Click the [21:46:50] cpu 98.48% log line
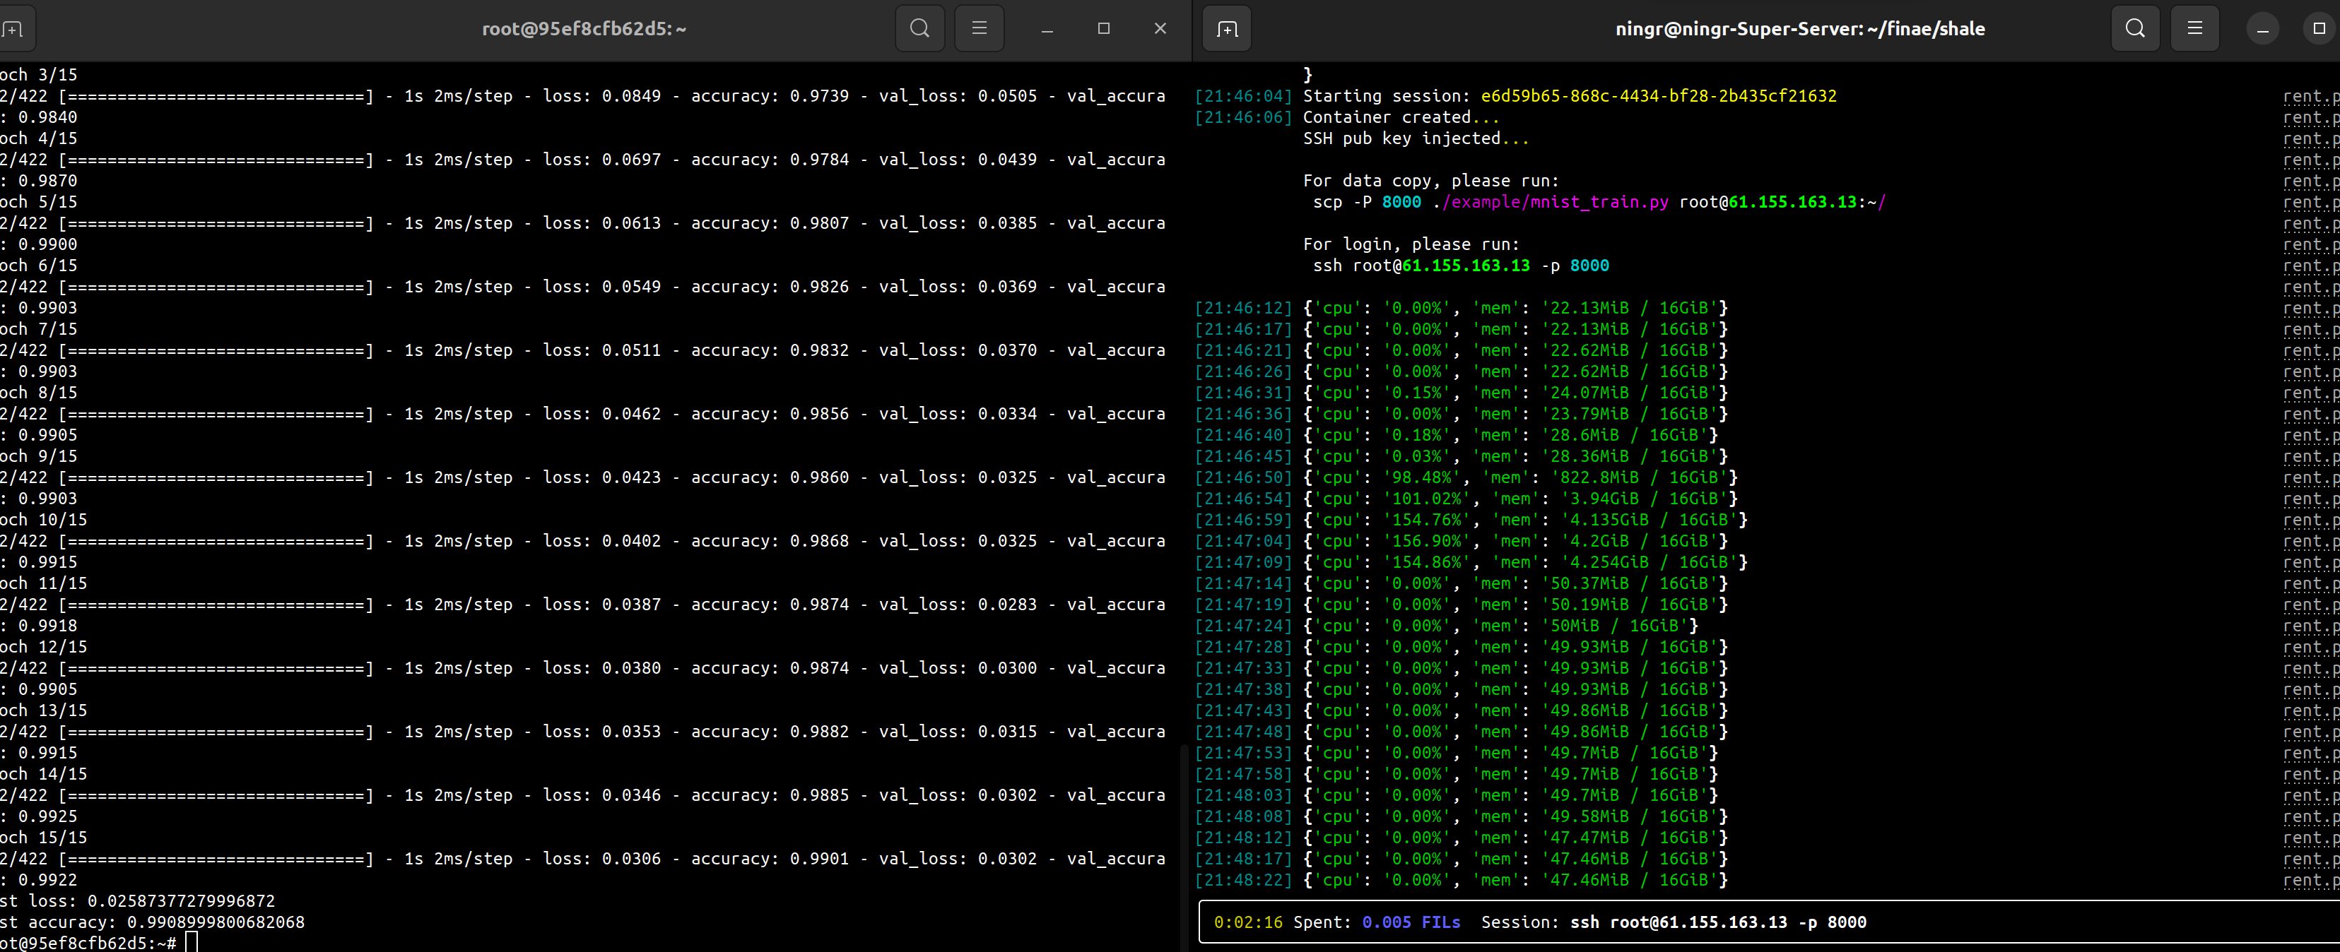2340x952 pixels. 1466,477
